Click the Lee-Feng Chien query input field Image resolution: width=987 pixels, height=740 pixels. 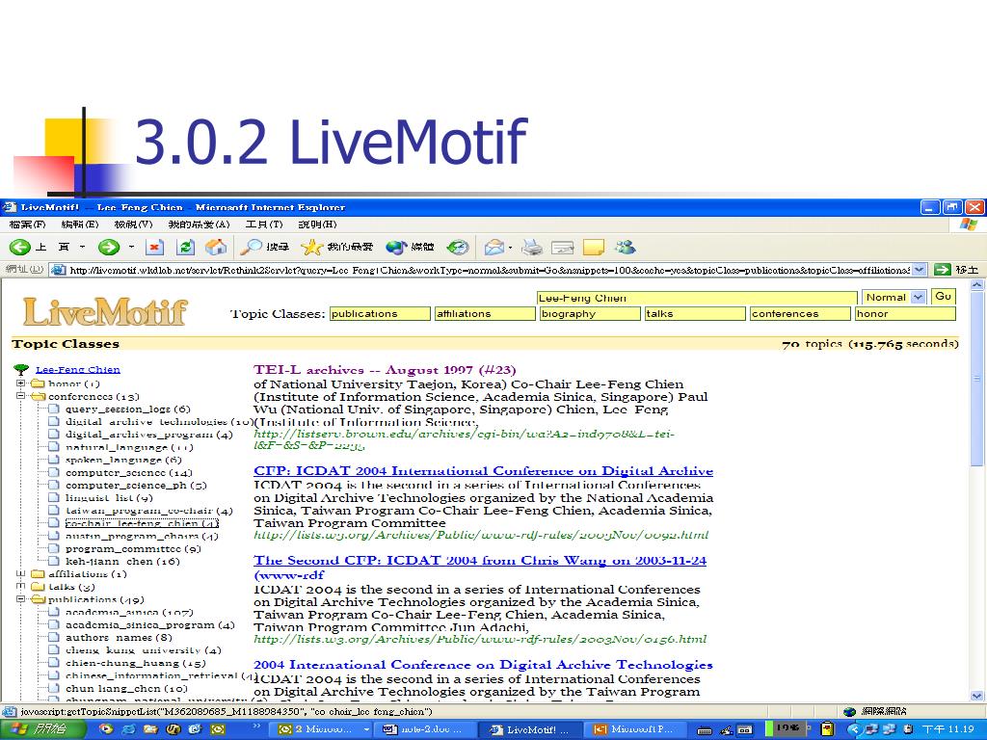click(697, 298)
